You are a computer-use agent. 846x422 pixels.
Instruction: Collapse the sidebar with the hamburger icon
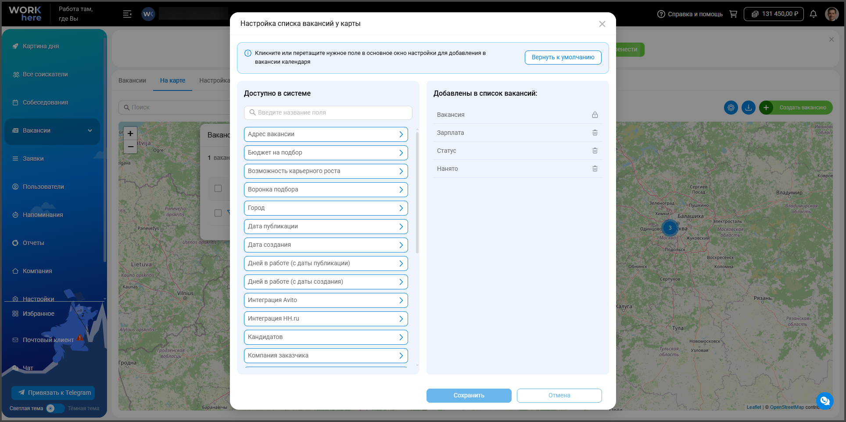[x=127, y=14]
